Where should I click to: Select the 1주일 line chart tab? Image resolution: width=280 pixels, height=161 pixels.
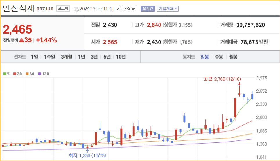click(x=49, y=57)
